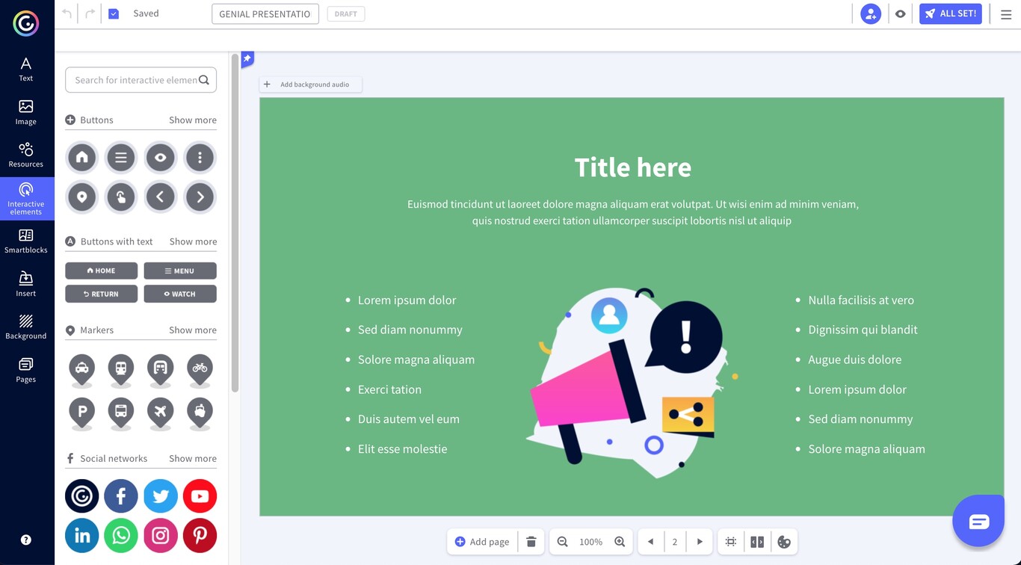Toggle the Saved checkbox in the top bar

(x=114, y=13)
